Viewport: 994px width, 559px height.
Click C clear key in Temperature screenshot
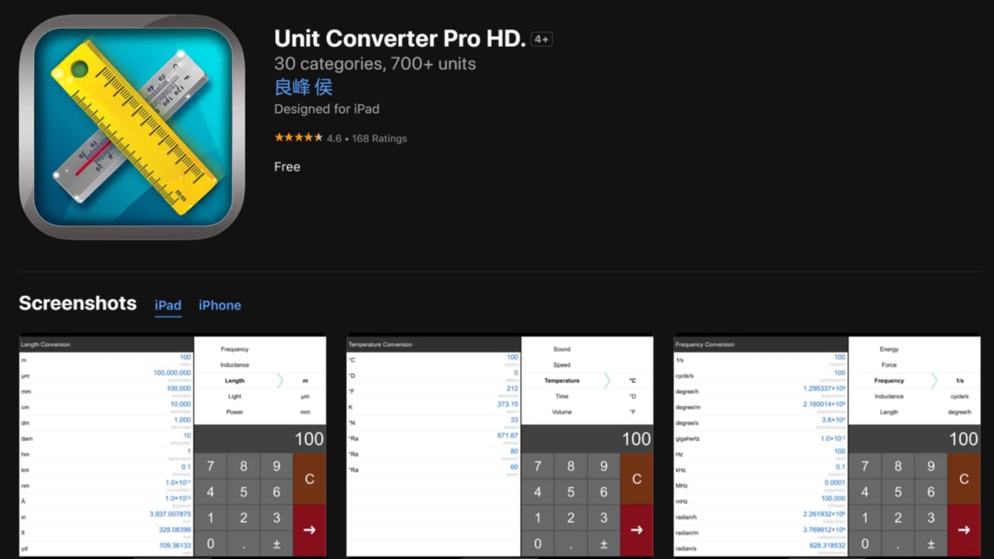(637, 479)
